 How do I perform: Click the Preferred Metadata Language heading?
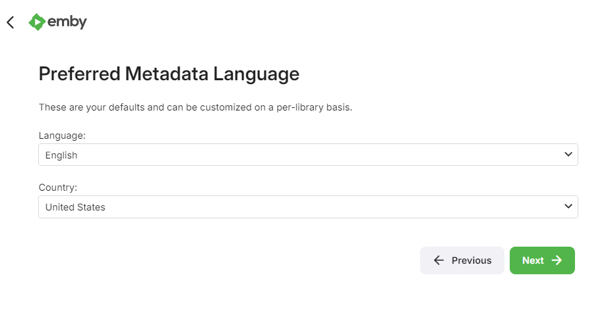click(169, 74)
